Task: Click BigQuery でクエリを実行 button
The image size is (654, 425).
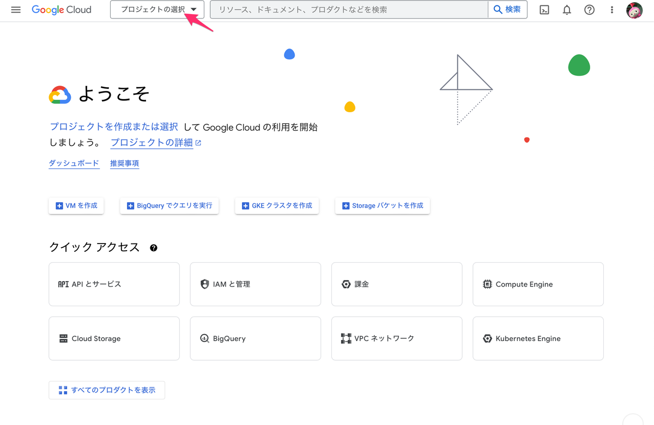Action: (x=169, y=205)
